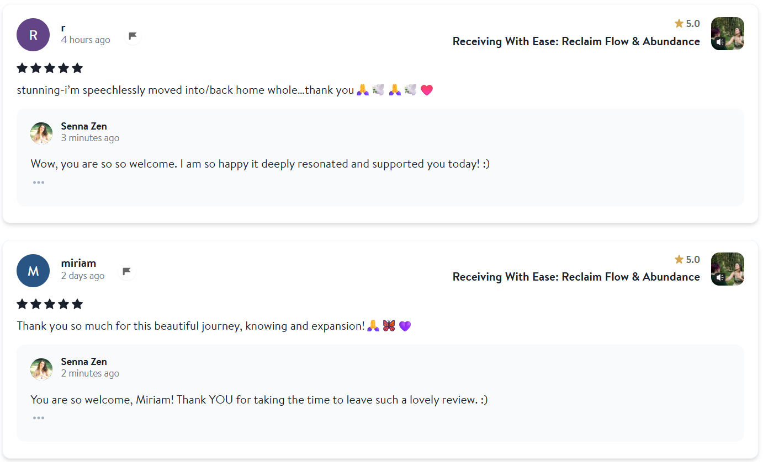This screenshot has width=763, height=462.
Task: Click Senna Zen's photo in second reply
Action: [41, 369]
